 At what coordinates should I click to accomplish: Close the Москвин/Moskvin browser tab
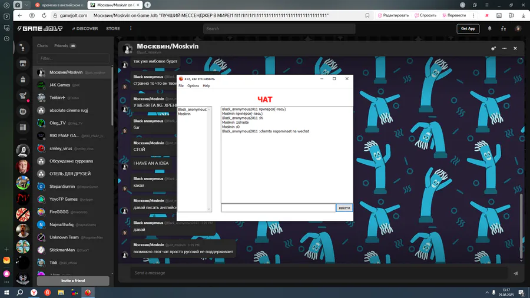(x=138, y=5)
